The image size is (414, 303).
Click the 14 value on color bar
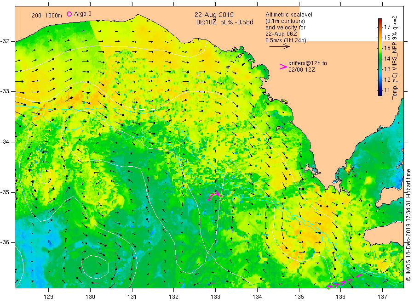387,58
